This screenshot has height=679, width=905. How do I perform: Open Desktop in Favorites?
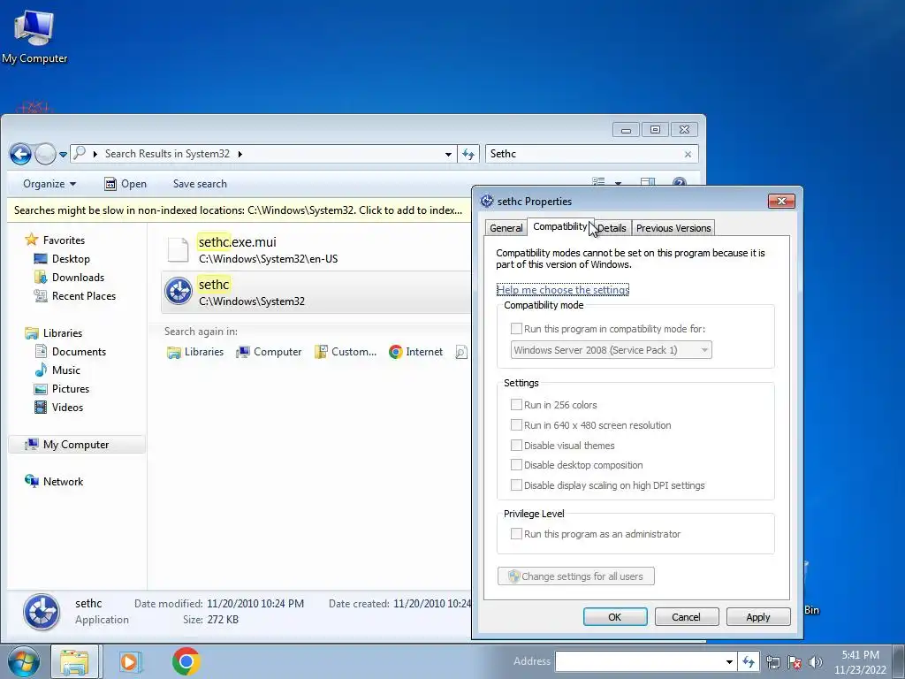click(x=63, y=259)
